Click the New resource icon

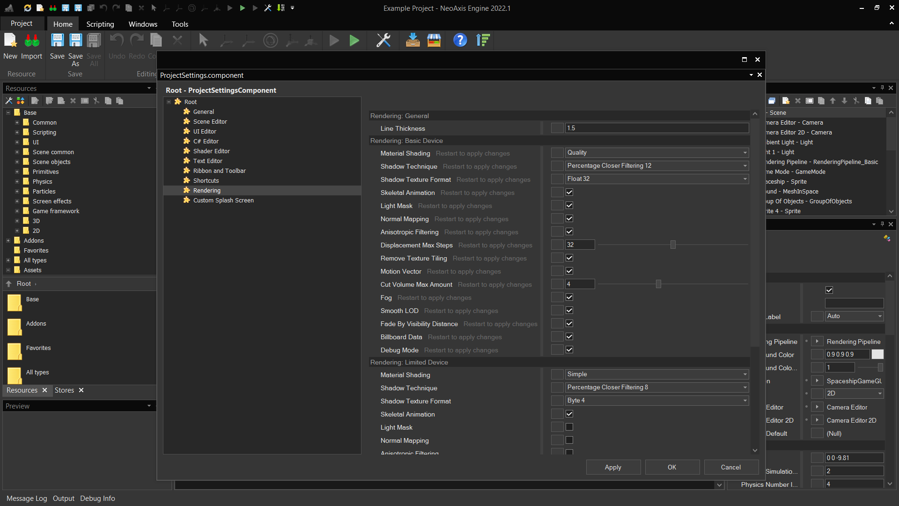pos(10,41)
